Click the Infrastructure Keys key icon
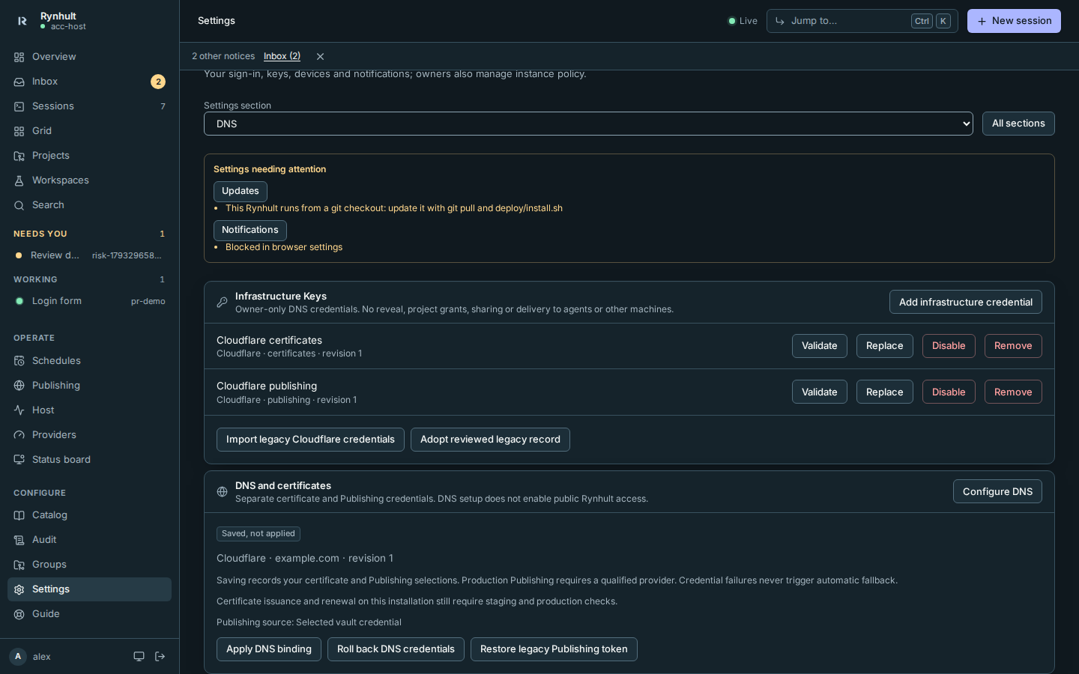 222,303
